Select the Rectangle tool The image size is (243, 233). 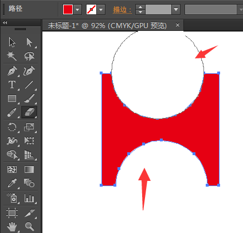click(12, 98)
